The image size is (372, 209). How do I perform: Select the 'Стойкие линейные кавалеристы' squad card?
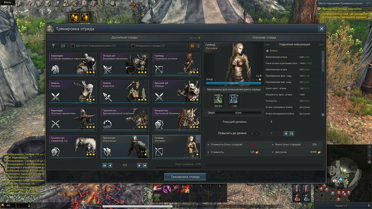pyautogui.click(x=73, y=64)
